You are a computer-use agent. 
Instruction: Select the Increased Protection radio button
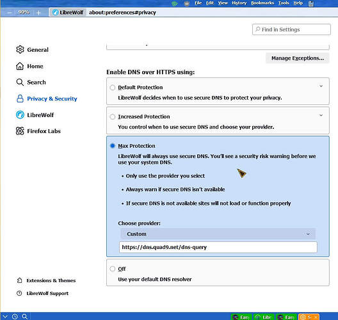tap(112, 116)
